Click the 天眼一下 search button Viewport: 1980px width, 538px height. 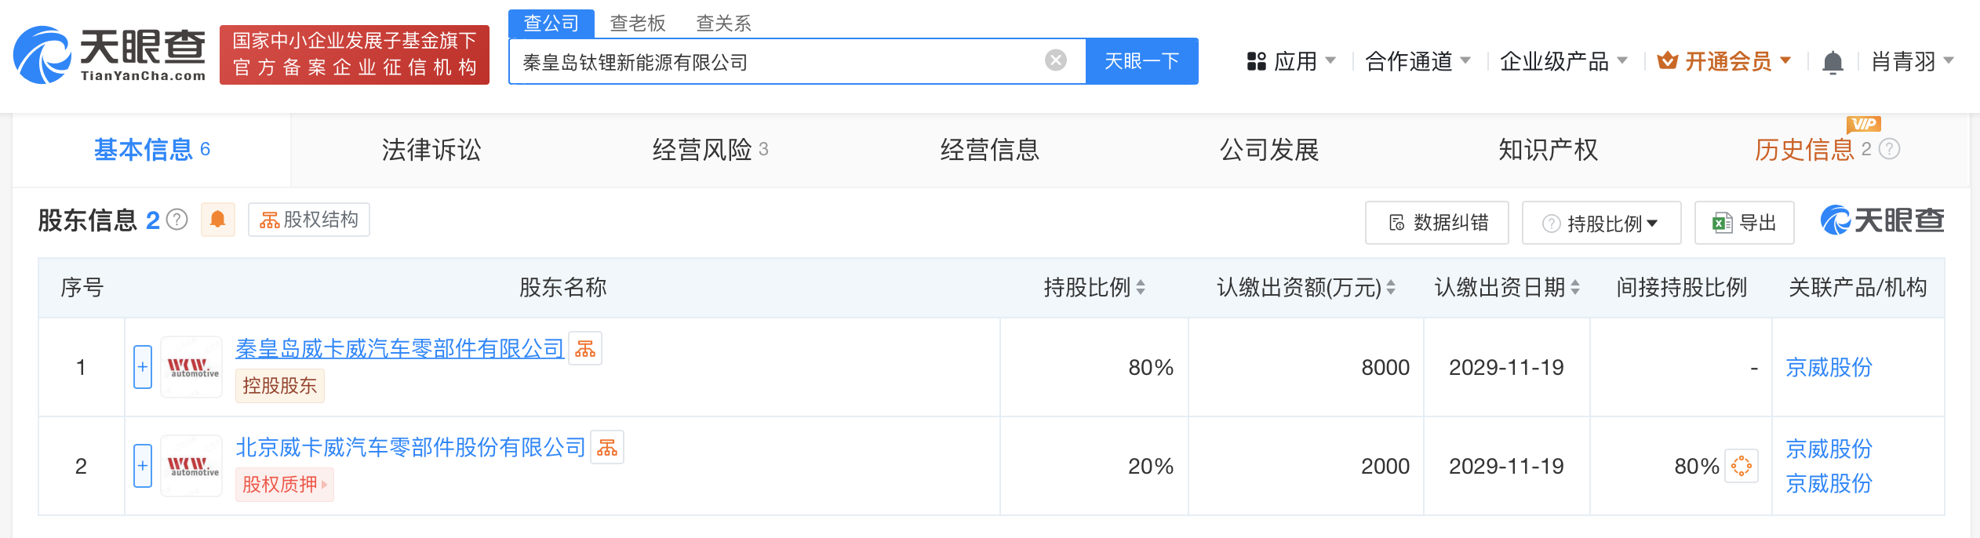coord(1142,61)
